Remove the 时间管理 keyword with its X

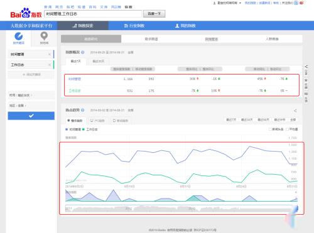tap(50, 54)
